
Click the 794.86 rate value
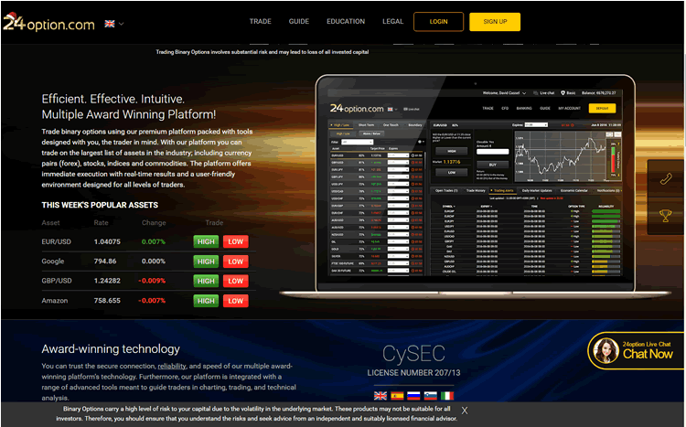point(105,262)
